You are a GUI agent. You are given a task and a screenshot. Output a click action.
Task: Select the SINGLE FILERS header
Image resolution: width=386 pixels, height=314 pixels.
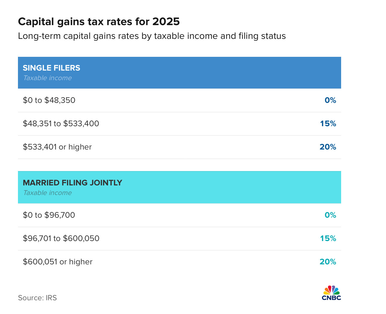point(51,68)
